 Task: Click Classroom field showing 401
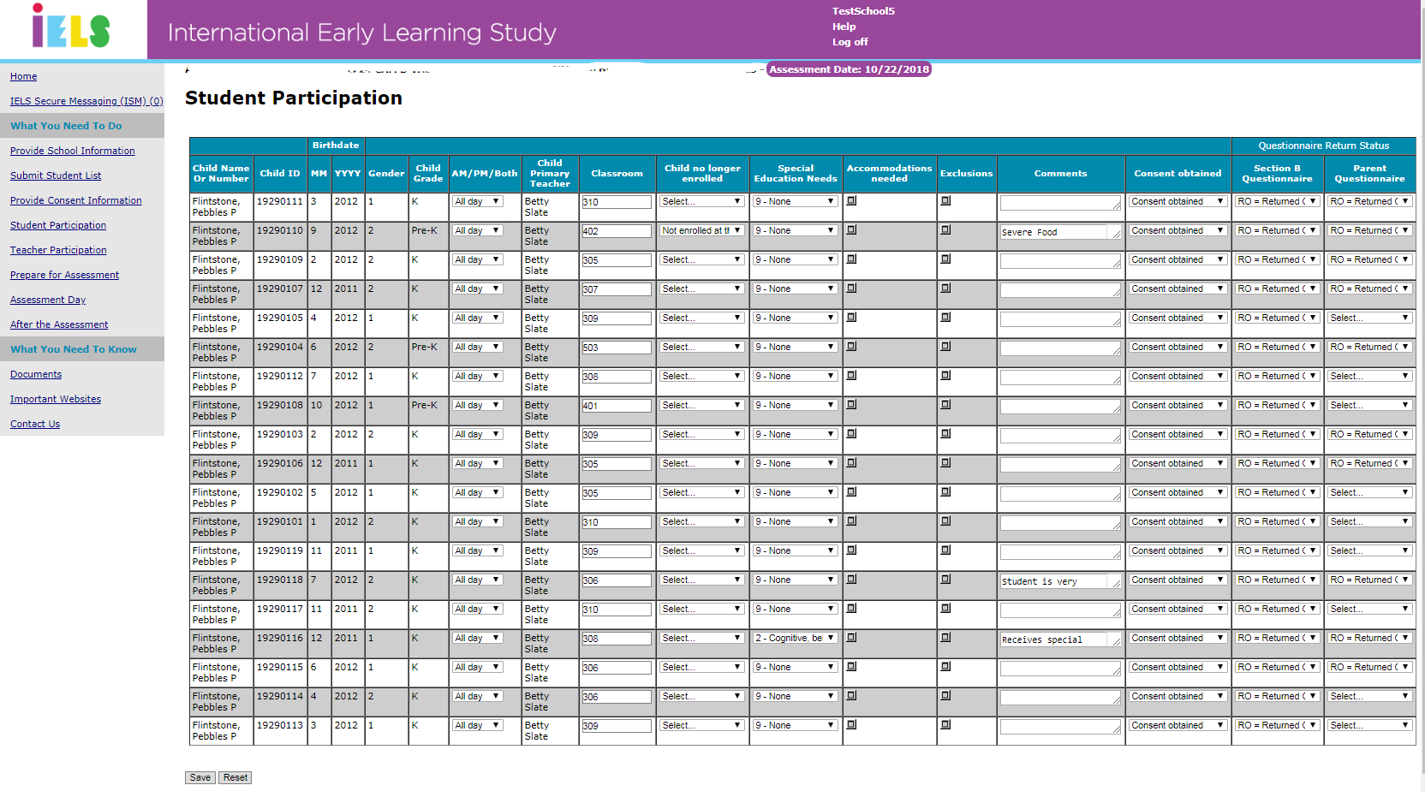click(x=617, y=406)
